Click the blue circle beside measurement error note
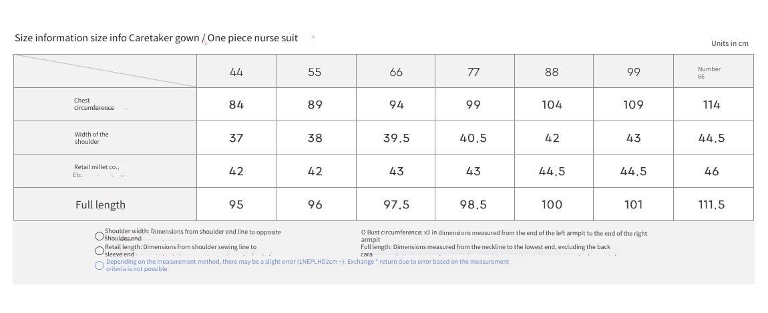Image resolution: width=768 pixels, height=313 pixels. 100,265
